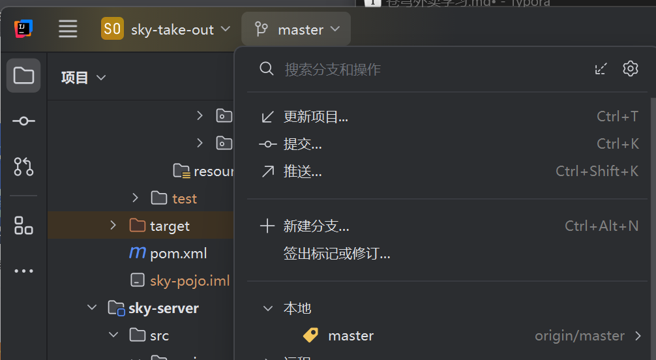Open the Project tool window folder icon
656x360 pixels.
[x=23, y=76]
